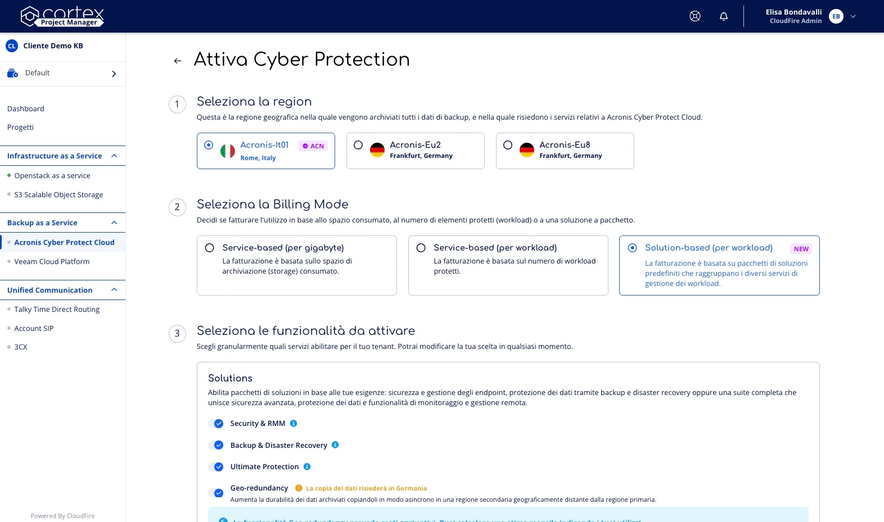This screenshot has height=522, width=884.
Task: Open the notifications bell
Action: point(724,16)
